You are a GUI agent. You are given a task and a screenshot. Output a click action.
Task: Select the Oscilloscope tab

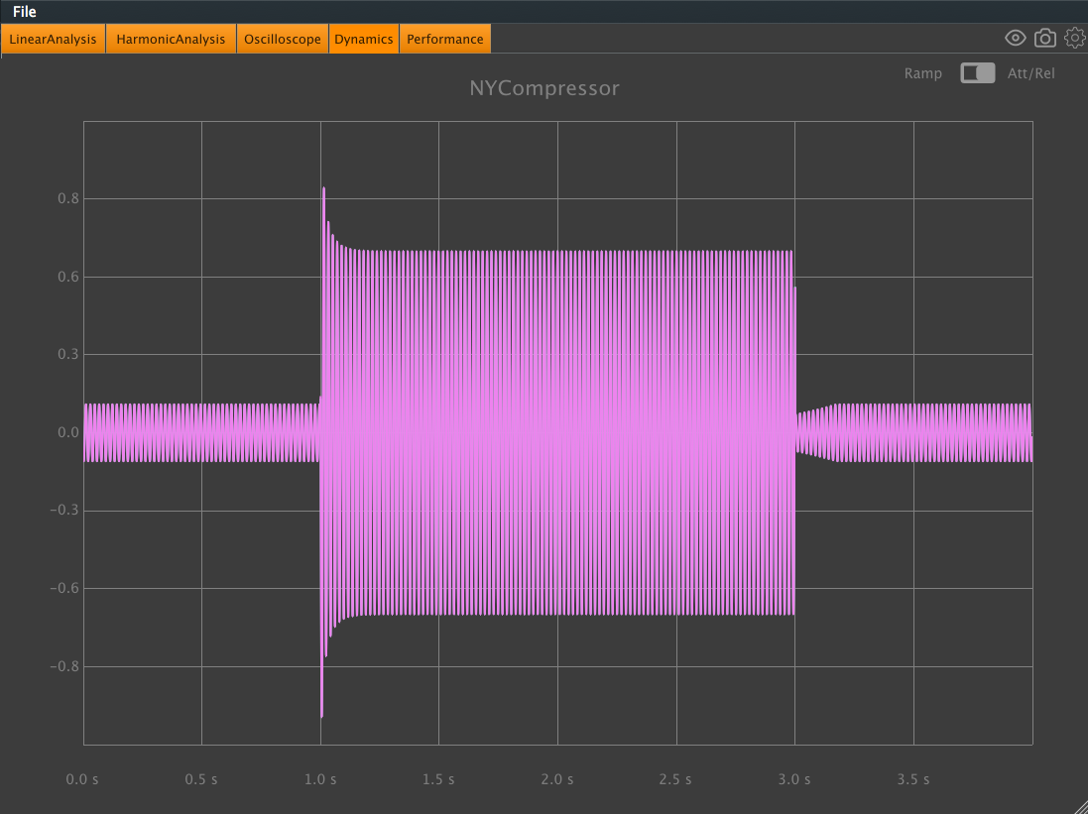click(x=282, y=38)
